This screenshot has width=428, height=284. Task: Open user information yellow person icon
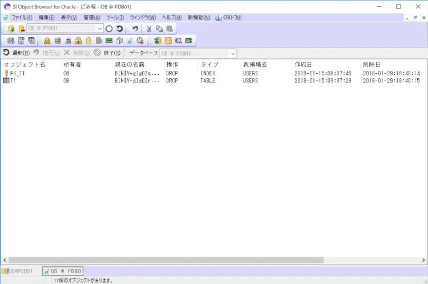[x=47, y=41]
